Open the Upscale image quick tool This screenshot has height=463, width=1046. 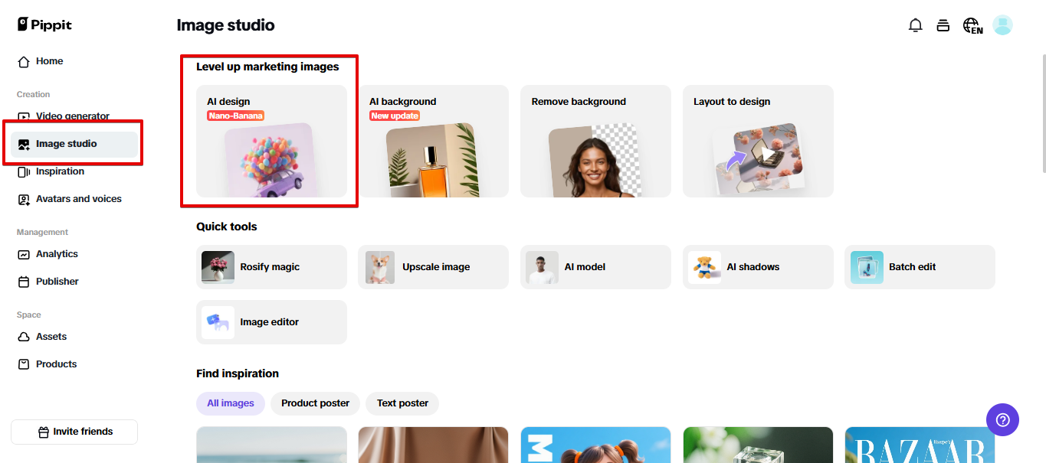tap(433, 267)
